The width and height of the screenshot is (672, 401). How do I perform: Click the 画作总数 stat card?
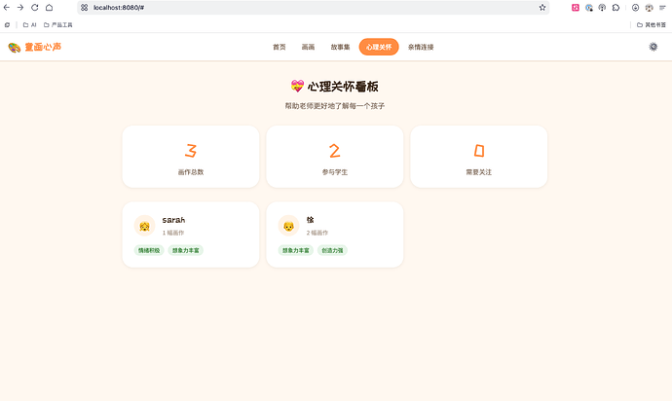point(191,157)
